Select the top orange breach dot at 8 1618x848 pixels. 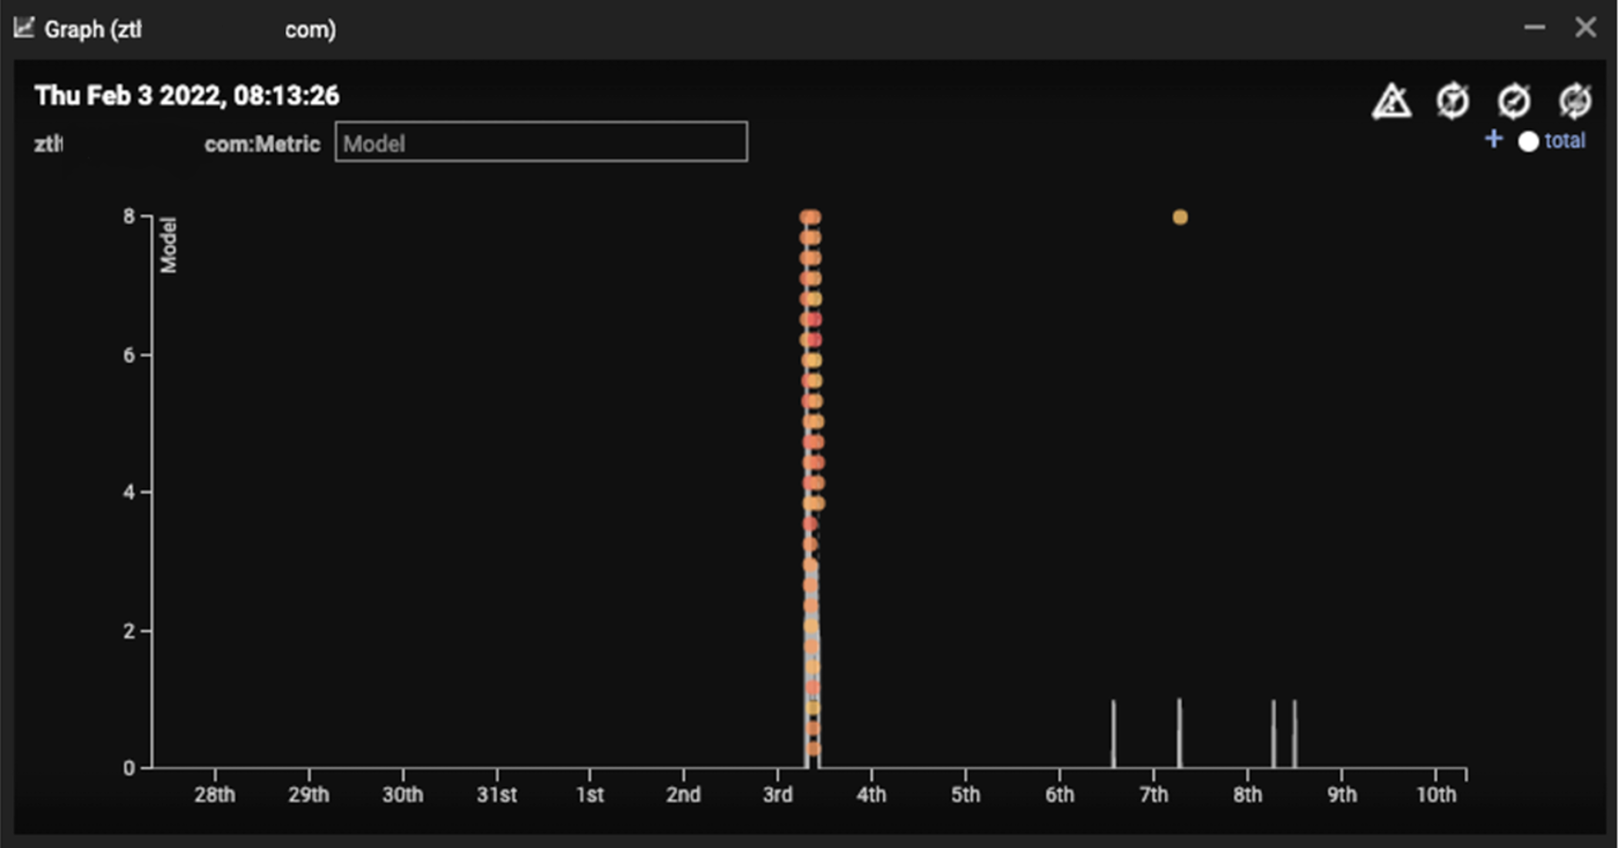pyautogui.click(x=810, y=217)
